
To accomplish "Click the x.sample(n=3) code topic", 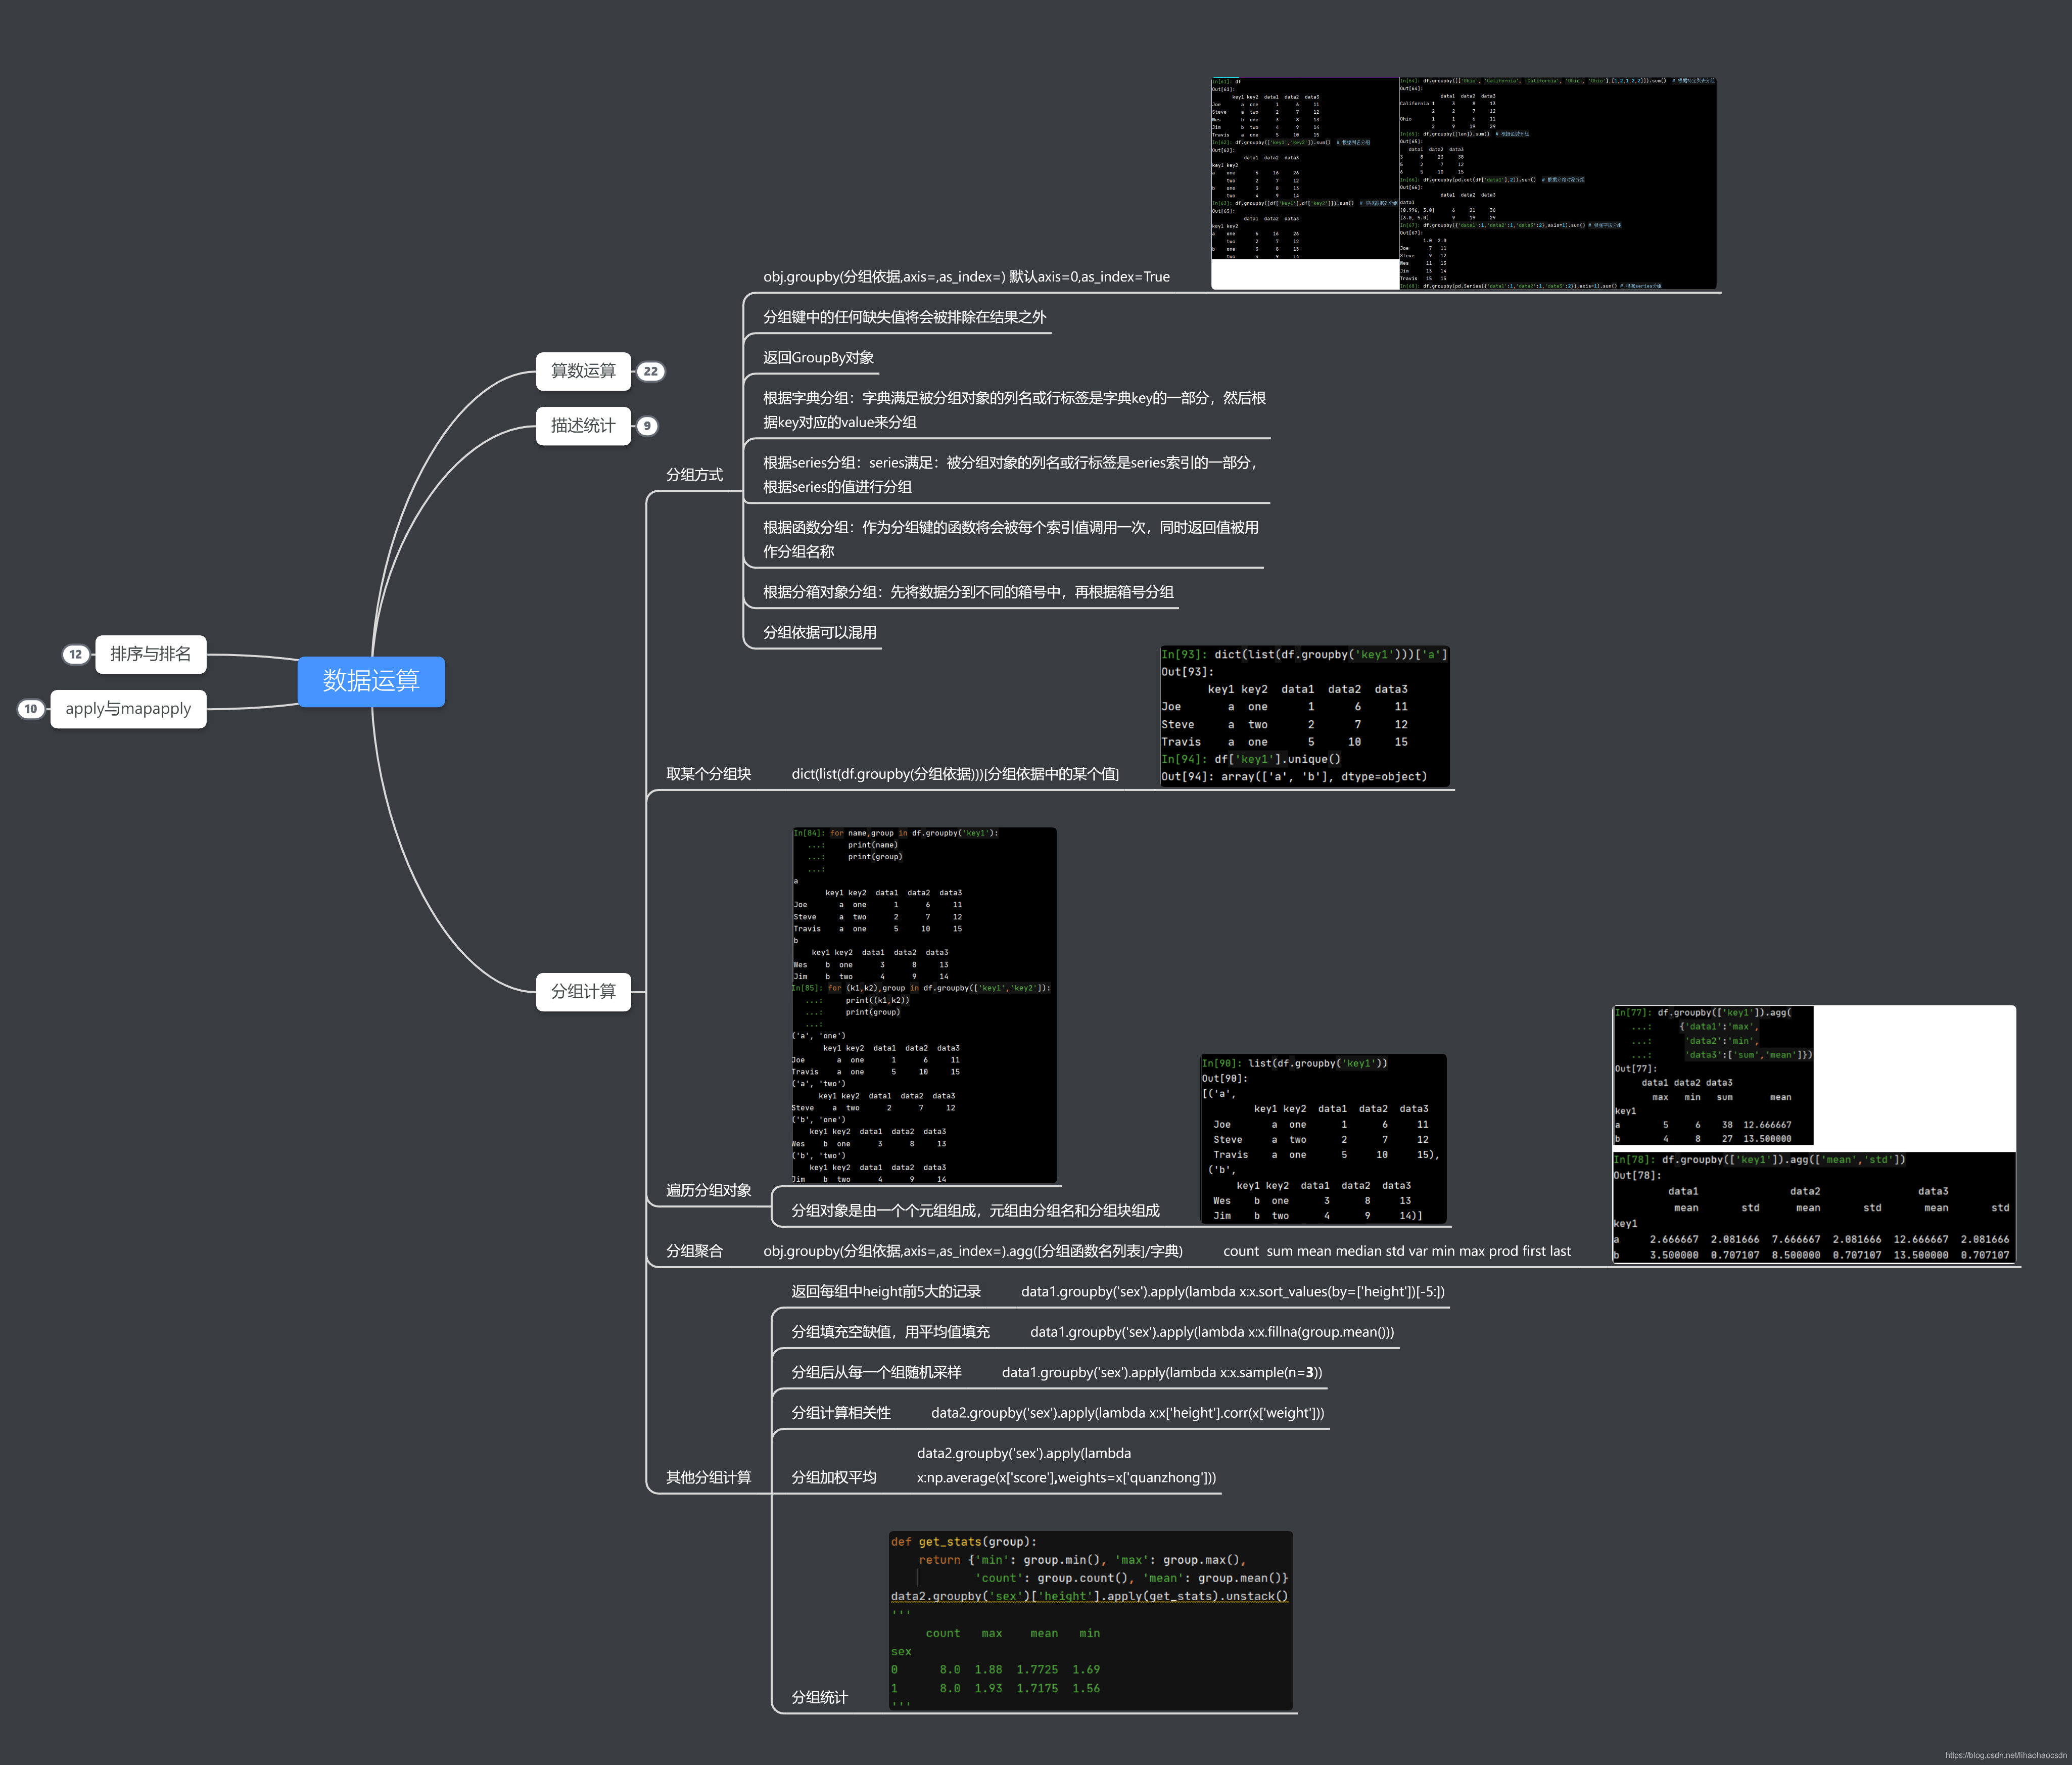I will point(1162,1373).
